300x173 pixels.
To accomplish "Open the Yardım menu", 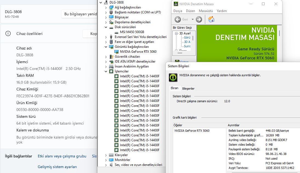I will (222, 11).
